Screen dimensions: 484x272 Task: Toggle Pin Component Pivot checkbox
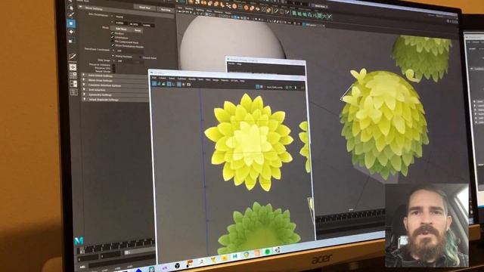click(113, 42)
